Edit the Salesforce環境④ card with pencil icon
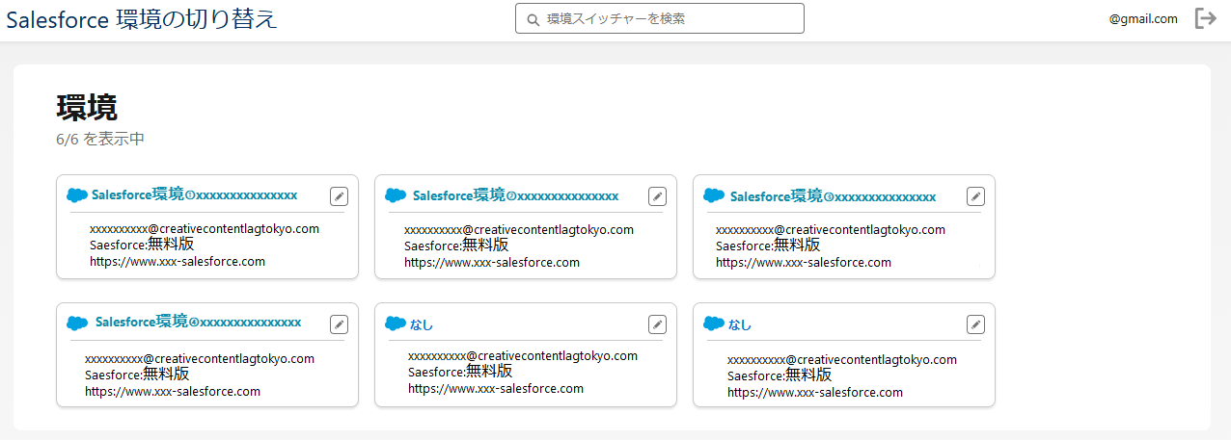1231x440 pixels. click(339, 324)
